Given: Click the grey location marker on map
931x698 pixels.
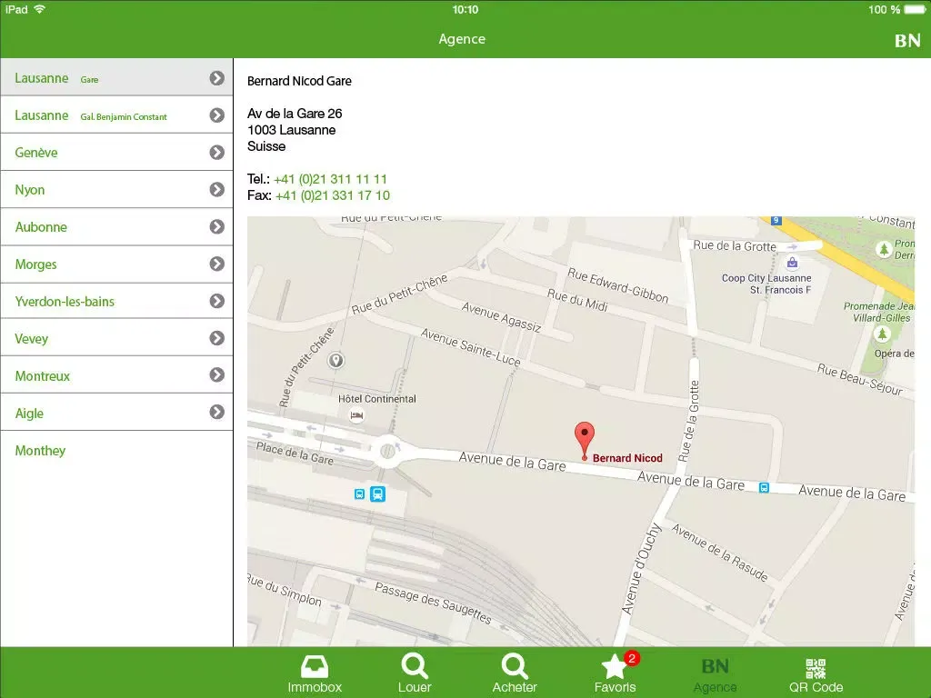Looking at the screenshot, I should [x=336, y=360].
